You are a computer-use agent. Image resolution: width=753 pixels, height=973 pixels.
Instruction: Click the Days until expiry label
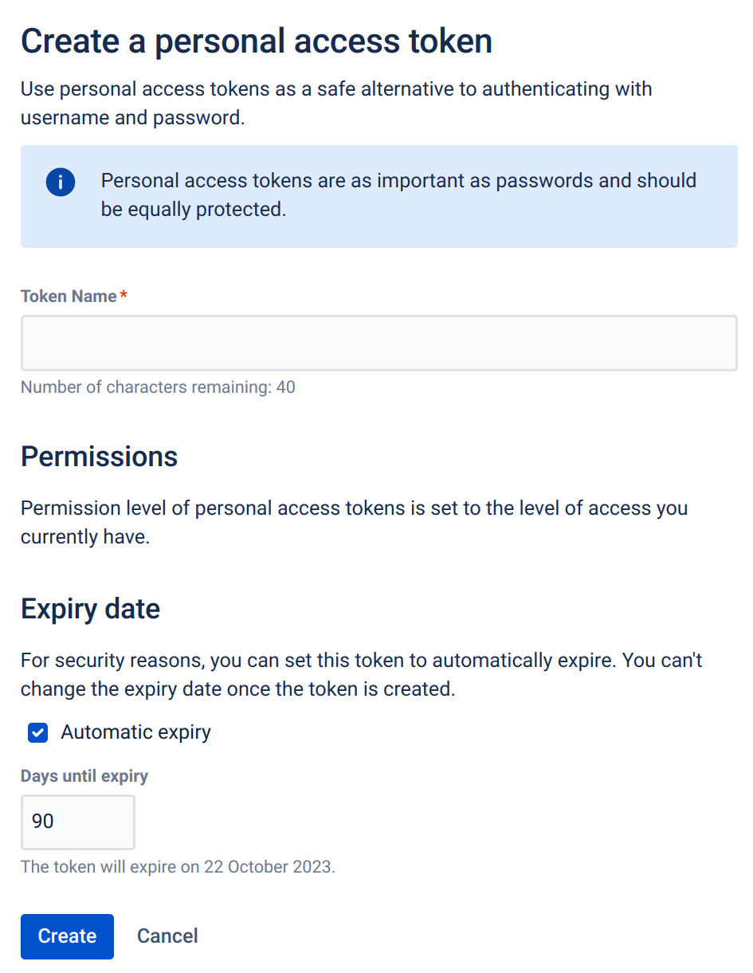84,776
